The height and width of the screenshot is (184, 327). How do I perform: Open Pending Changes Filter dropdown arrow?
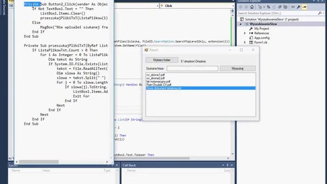[x=264, y=7]
